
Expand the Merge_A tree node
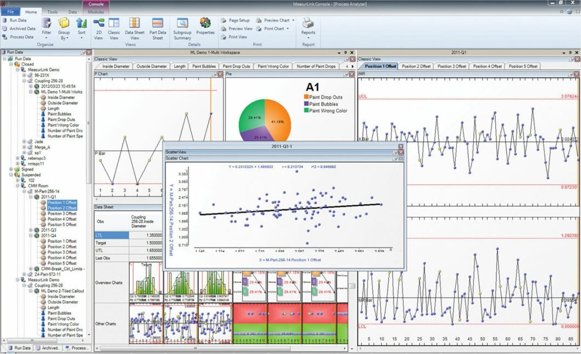coord(25,147)
